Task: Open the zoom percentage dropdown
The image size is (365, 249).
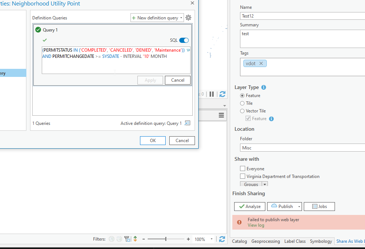Action: 211,239
